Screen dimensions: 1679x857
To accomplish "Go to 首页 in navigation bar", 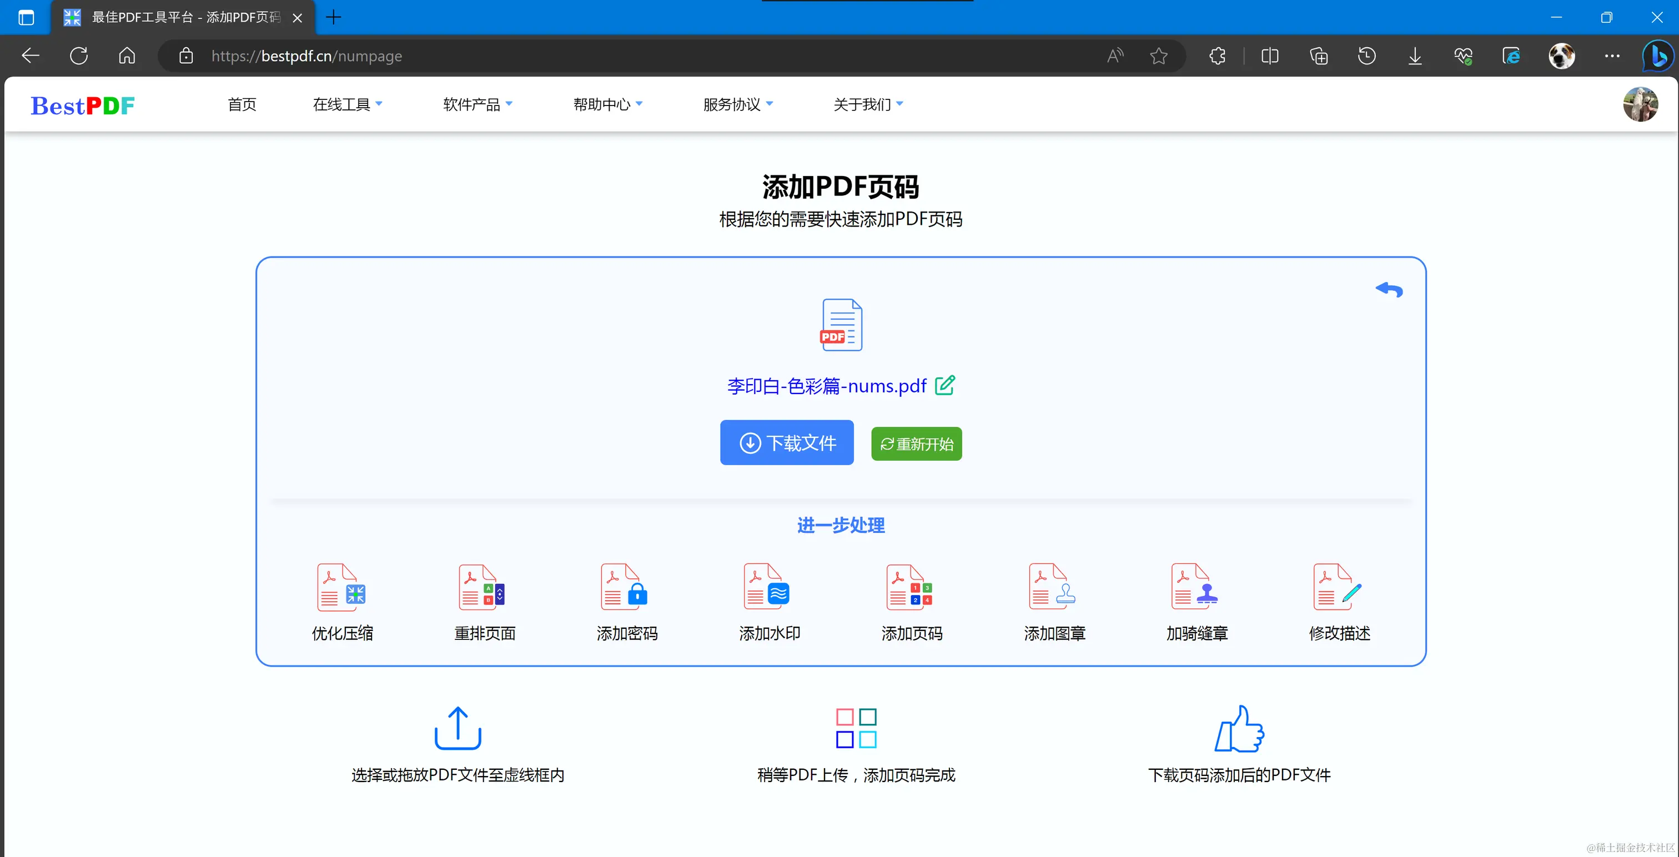I will coord(242,104).
